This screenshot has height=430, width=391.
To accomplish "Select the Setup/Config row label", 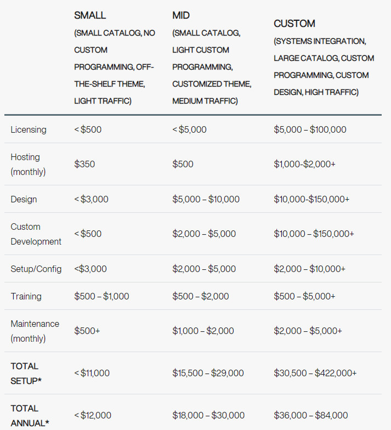I will [36, 269].
